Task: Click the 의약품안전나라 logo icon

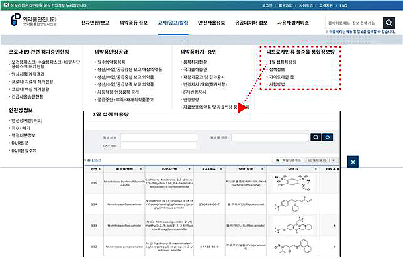Action: click(x=15, y=19)
